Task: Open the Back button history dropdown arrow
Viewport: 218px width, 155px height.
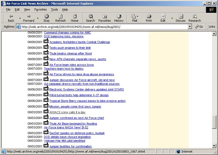Action: tap(20, 18)
